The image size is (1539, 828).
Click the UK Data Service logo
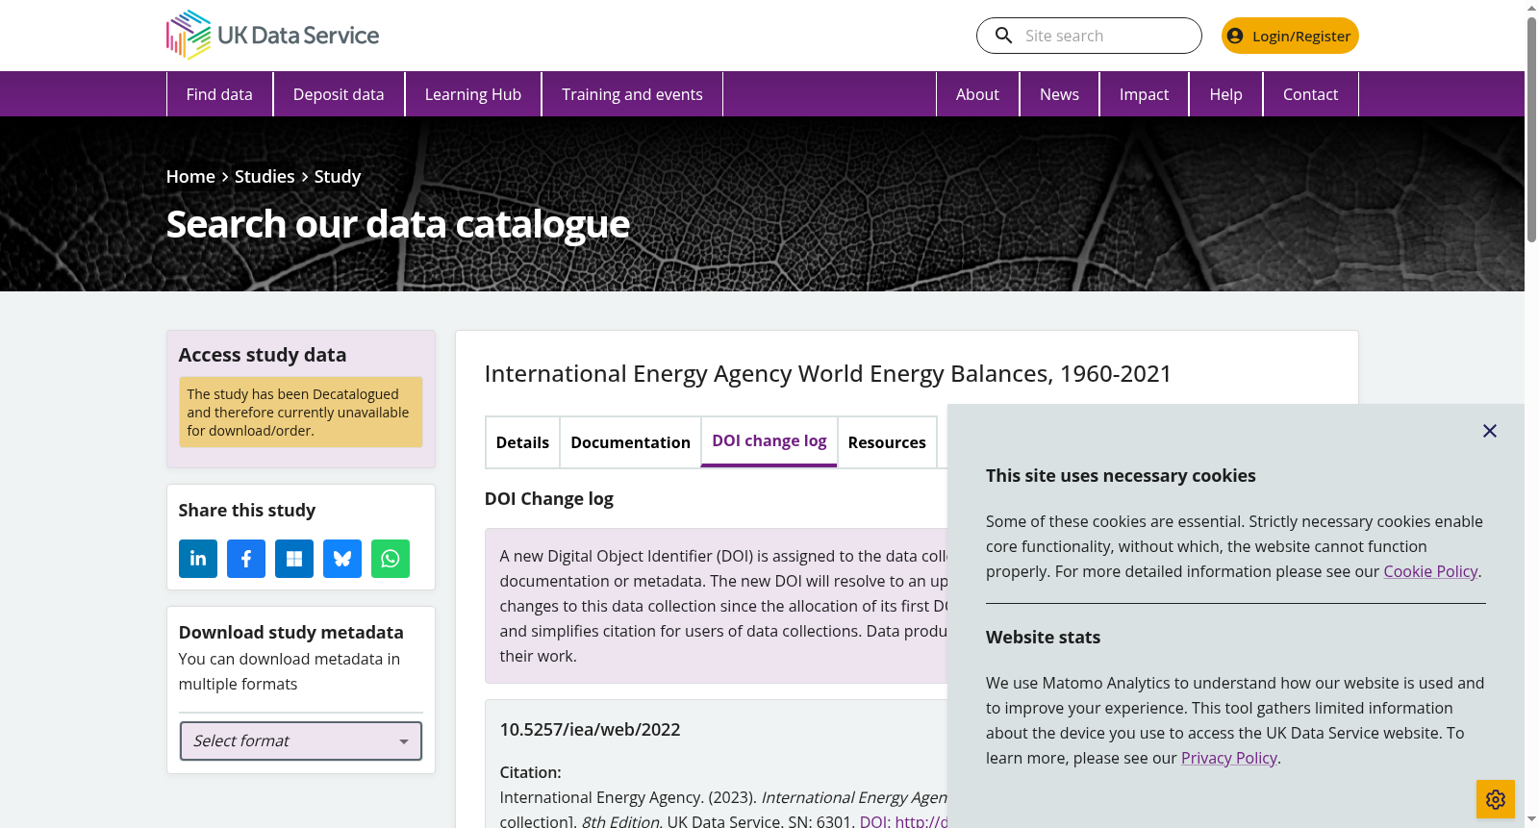272,35
